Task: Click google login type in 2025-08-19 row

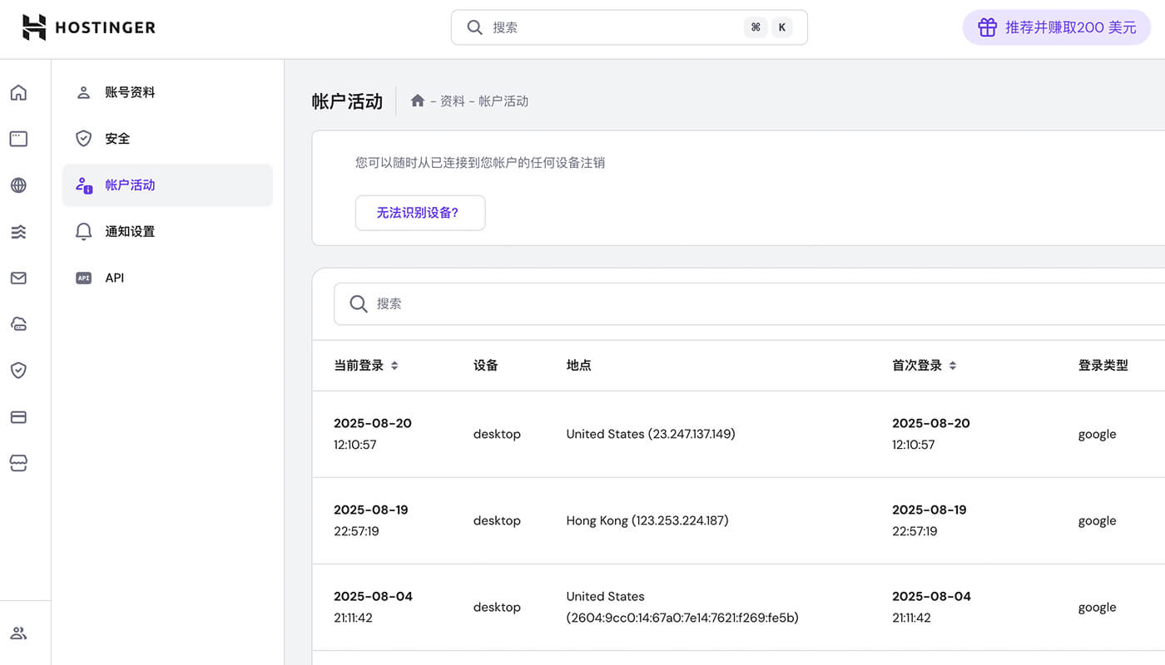Action: [x=1098, y=521]
